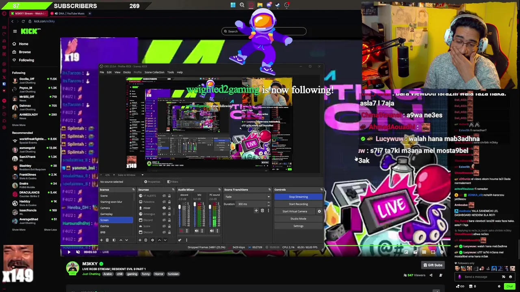Open advanced audio properties in Audio Mixer

[x=180, y=240]
